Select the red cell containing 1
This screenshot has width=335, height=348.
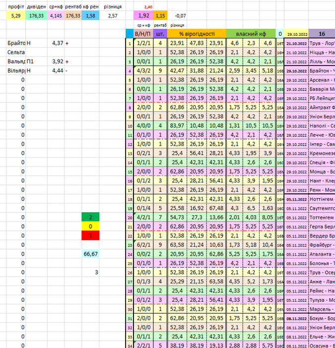pyautogui.click(x=91, y=236)
